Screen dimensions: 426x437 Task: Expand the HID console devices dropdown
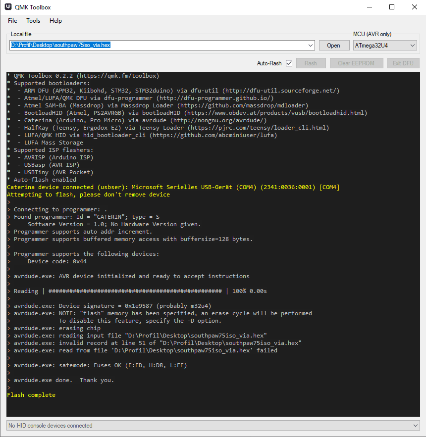(x=416, y=425)
